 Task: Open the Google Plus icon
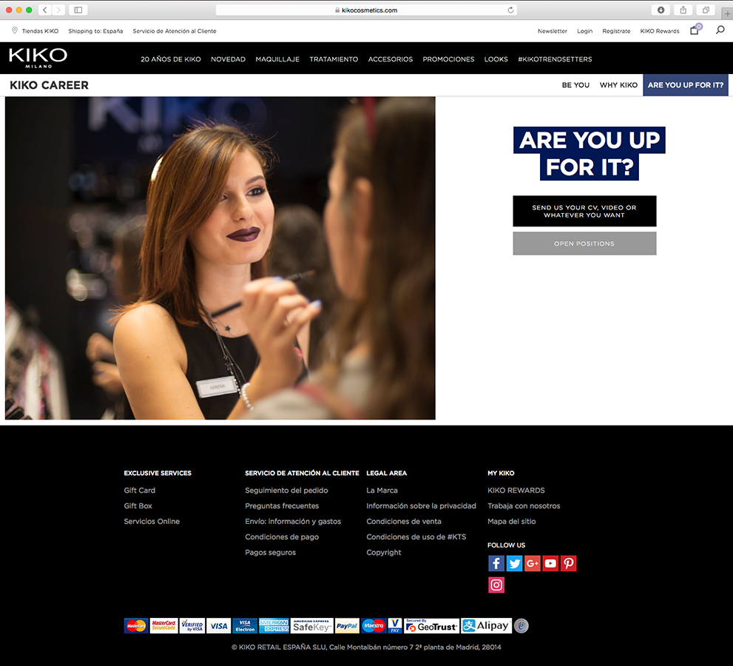point(532,563)
